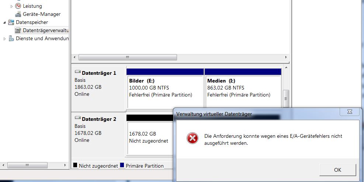Click the Leistung performance icon
The image size is (364, 182).
[x=18, y=6]
